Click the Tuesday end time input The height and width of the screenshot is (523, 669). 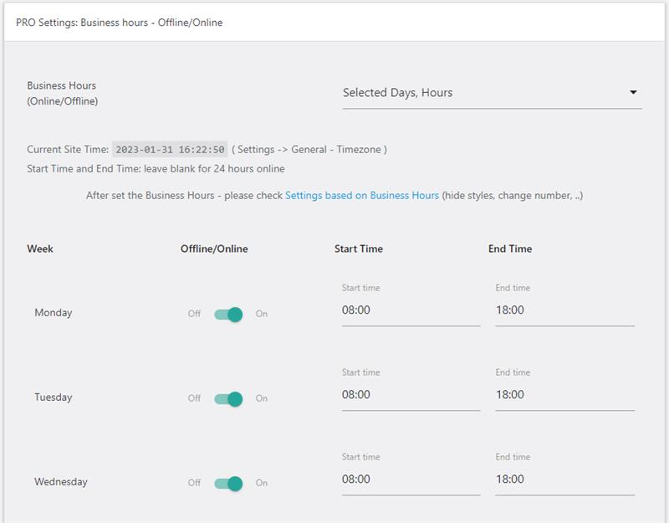point(564,395)
